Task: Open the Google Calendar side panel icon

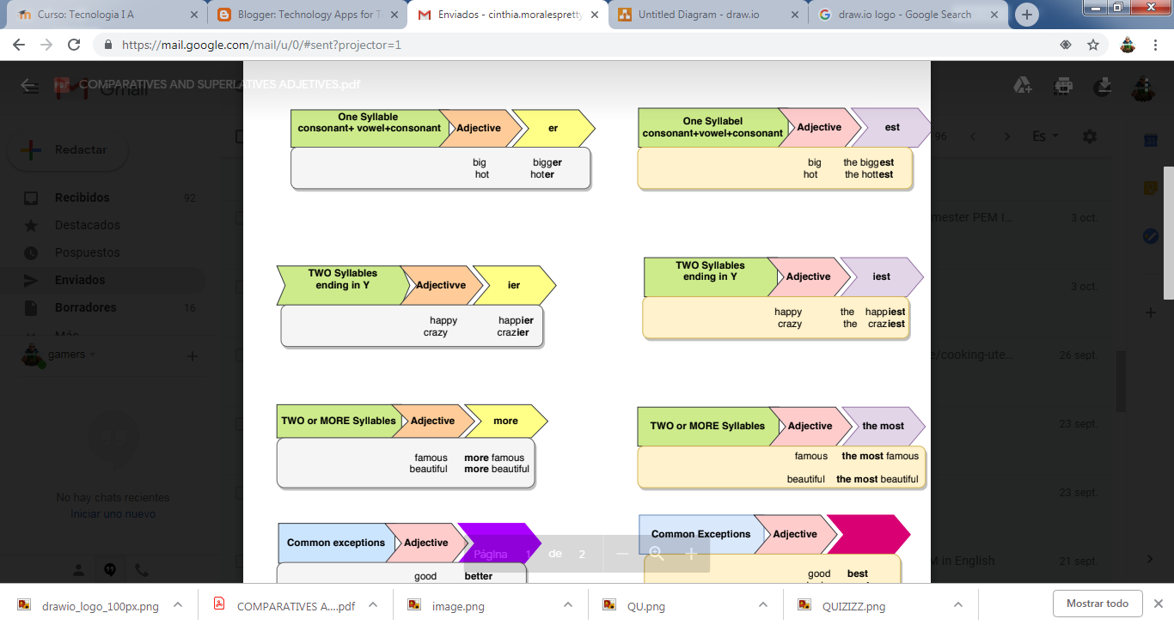Action: (1150, 140)
